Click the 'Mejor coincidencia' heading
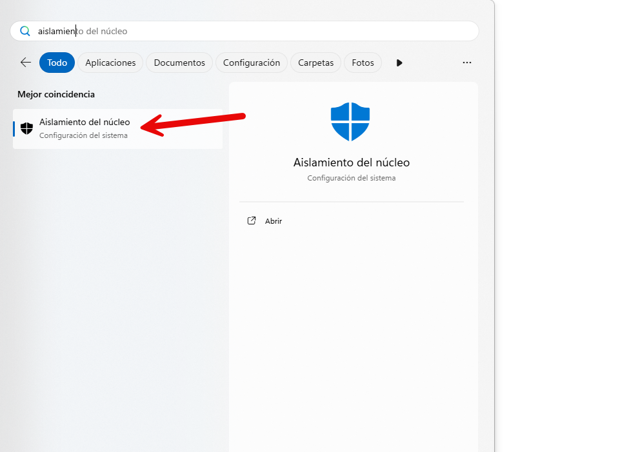This screenshot has height=452, width=629. coord(56,94)
